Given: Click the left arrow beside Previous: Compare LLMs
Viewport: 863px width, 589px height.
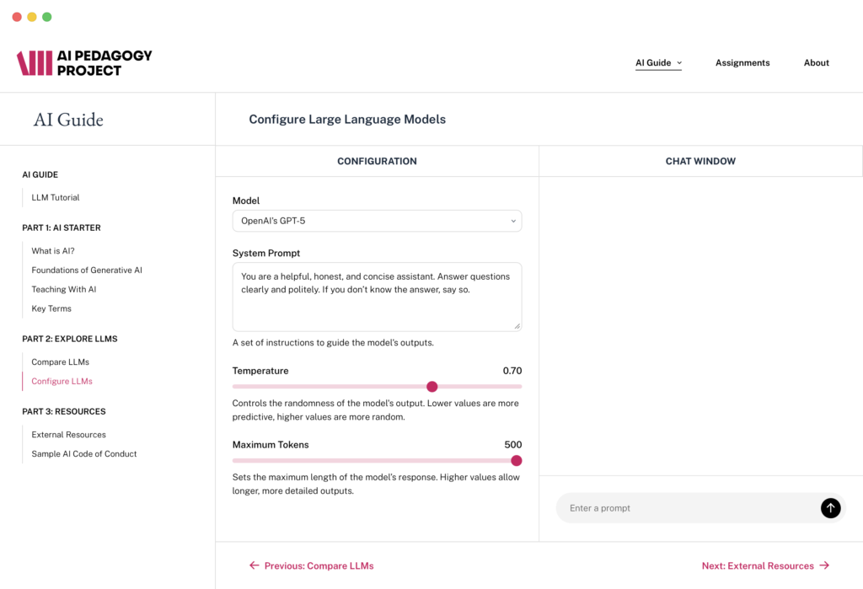Looking at the screenshot, I should pyautogui.click(x=254, y=565).
